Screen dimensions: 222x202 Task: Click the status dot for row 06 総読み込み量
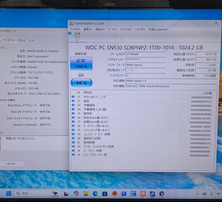pos(73,118)
